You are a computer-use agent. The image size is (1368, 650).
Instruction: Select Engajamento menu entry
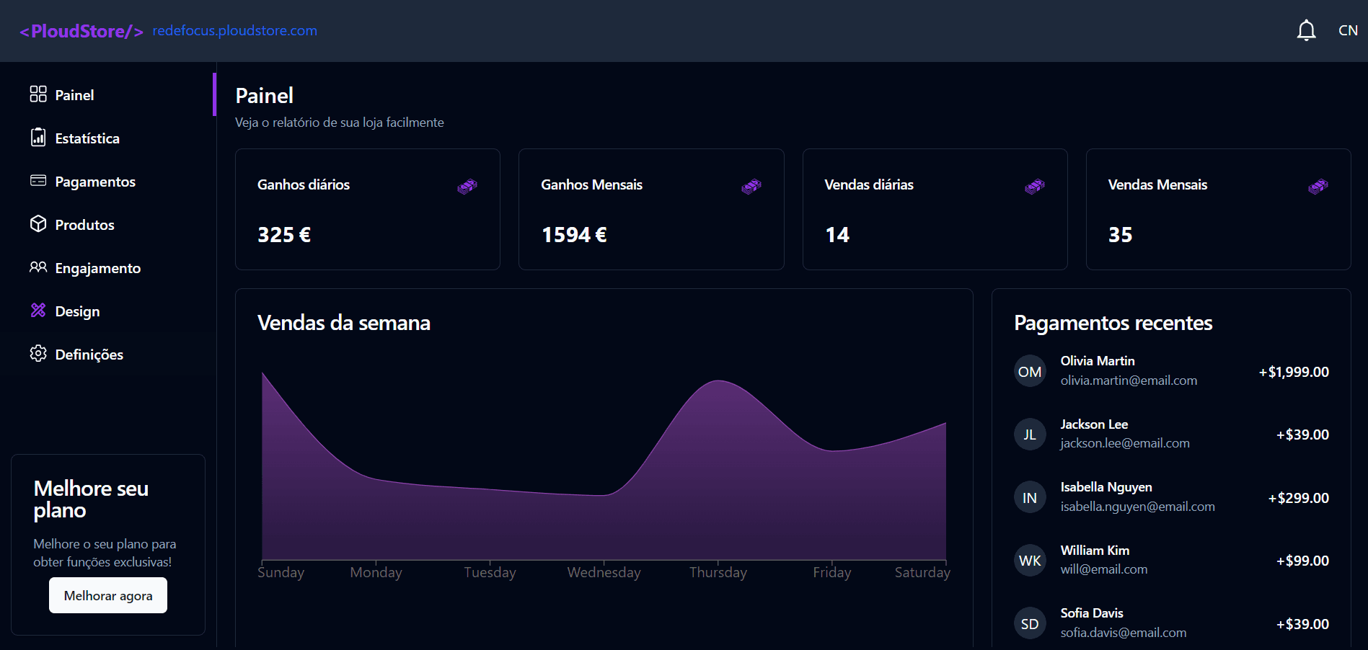[108, 267]
